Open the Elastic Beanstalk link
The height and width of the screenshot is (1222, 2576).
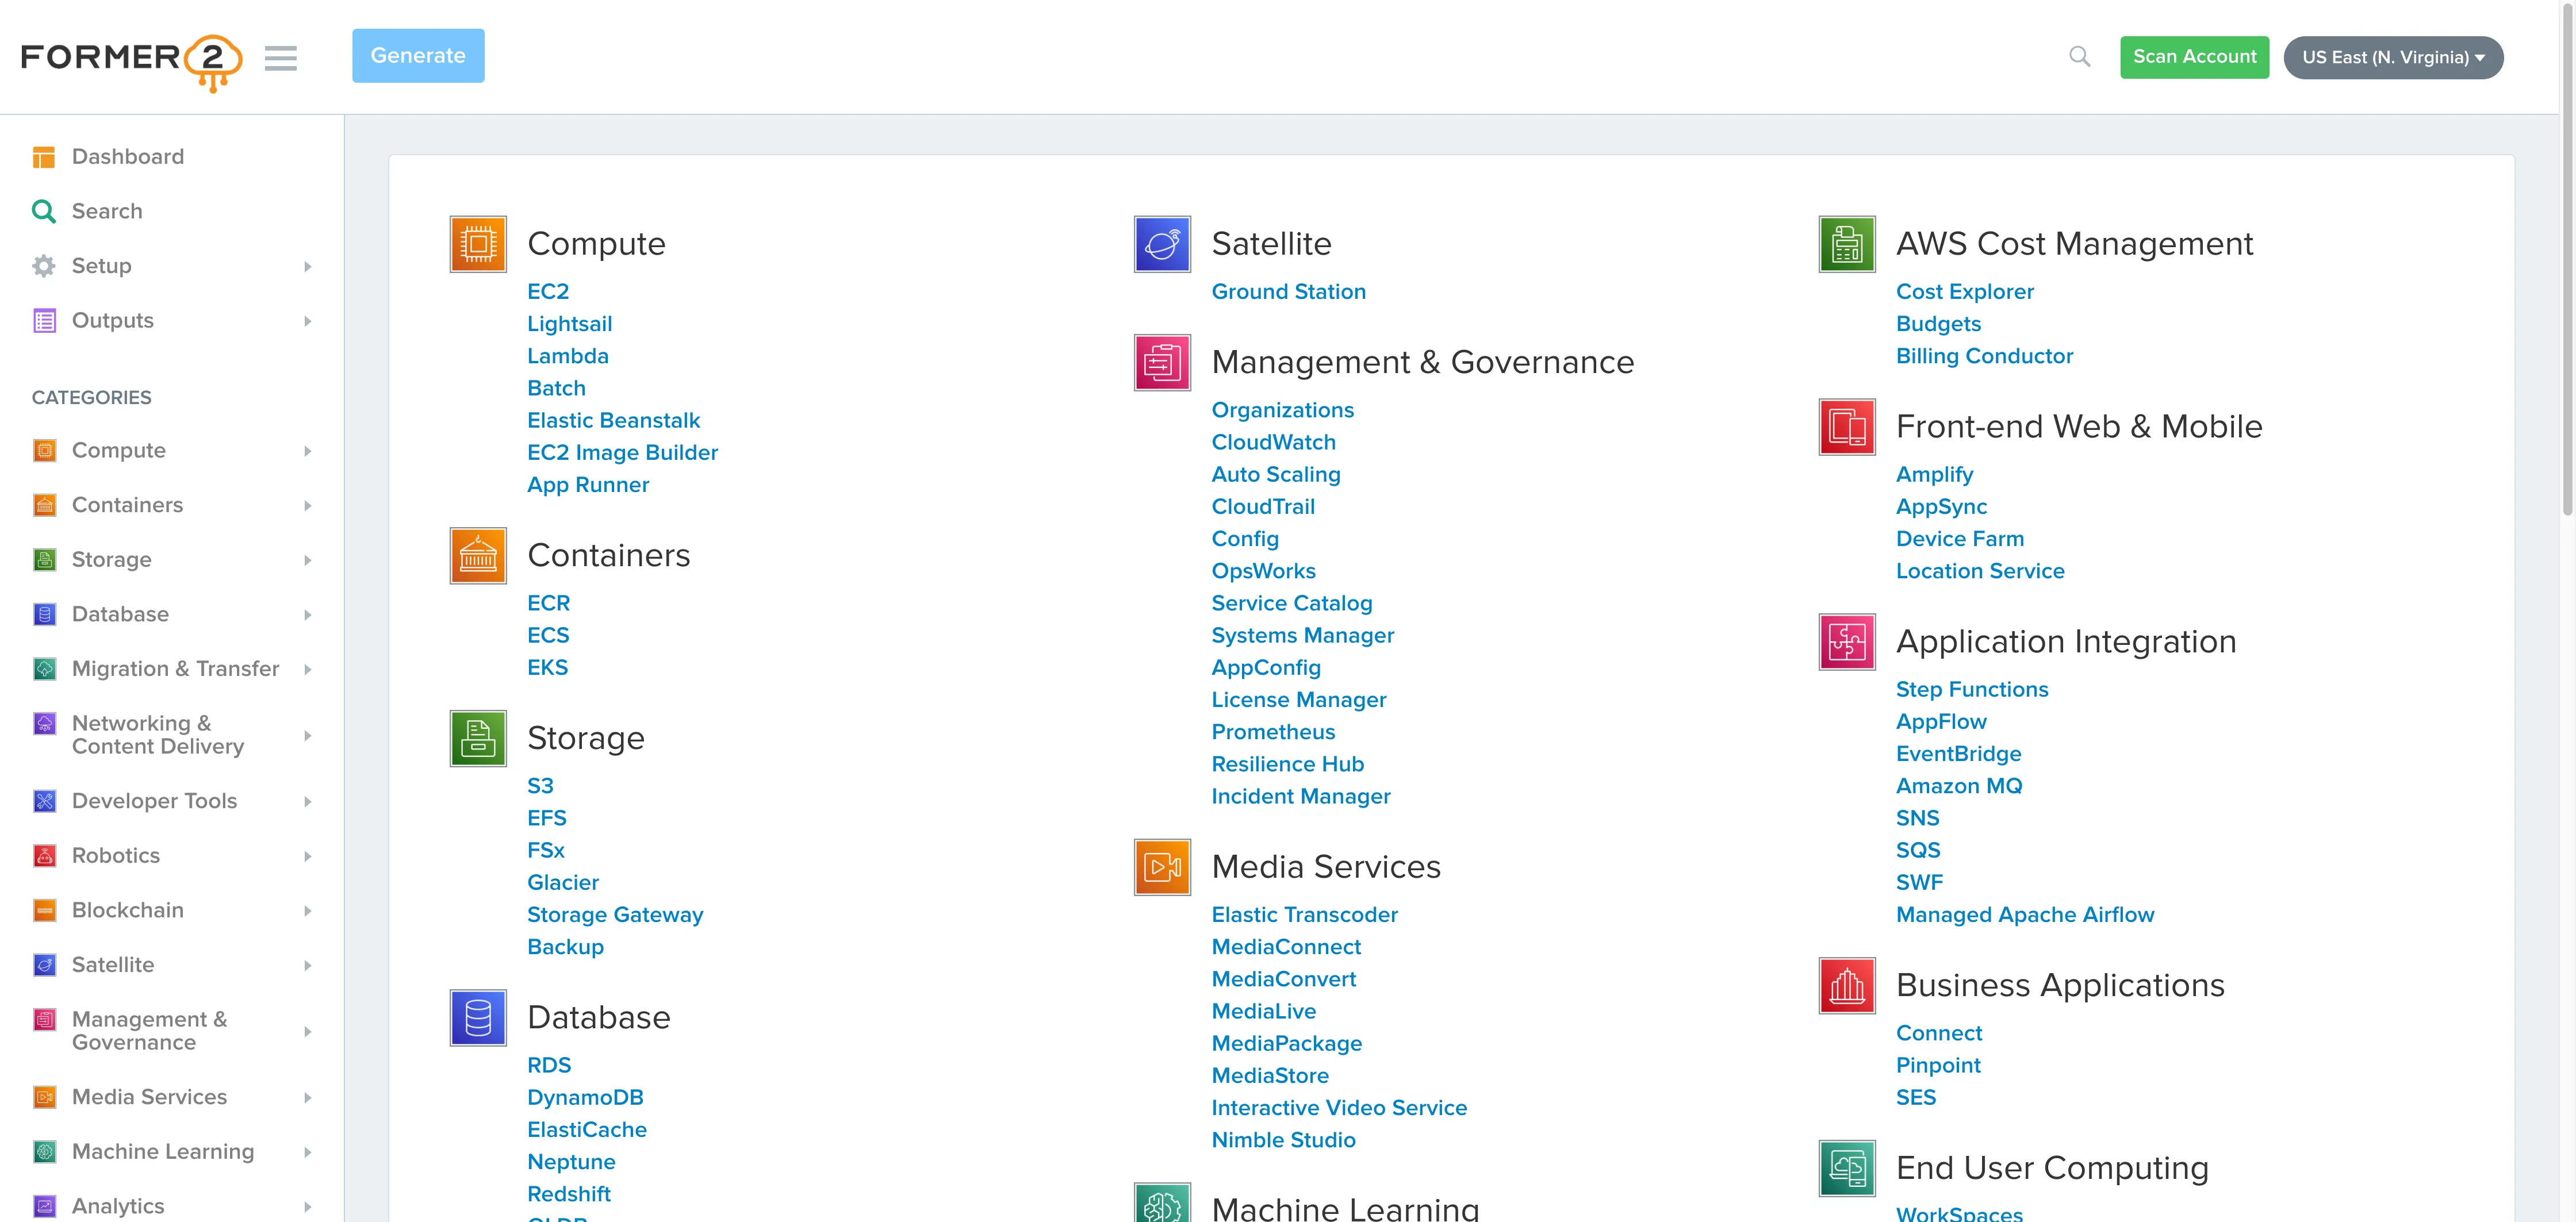point(613,421)
